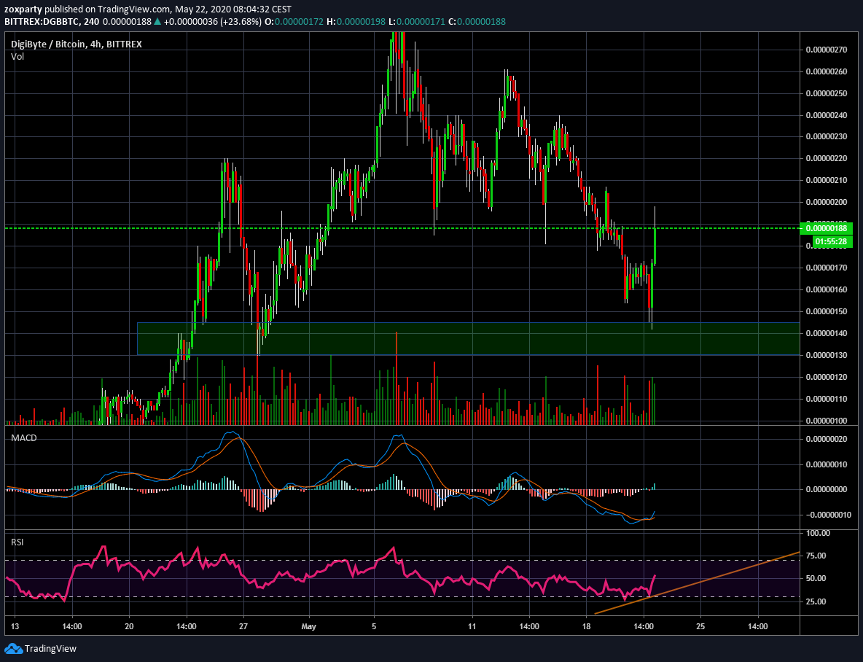Click the H:0.00000198 high value in header
863x662 pixels.
click(x=355, y=21)
